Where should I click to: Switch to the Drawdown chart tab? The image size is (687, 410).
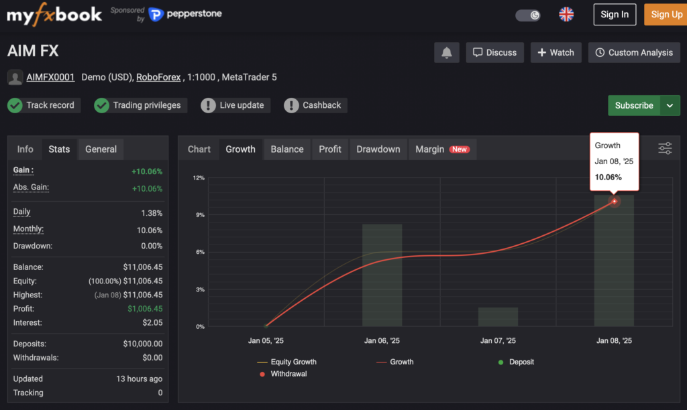click(x=378, y=149)
